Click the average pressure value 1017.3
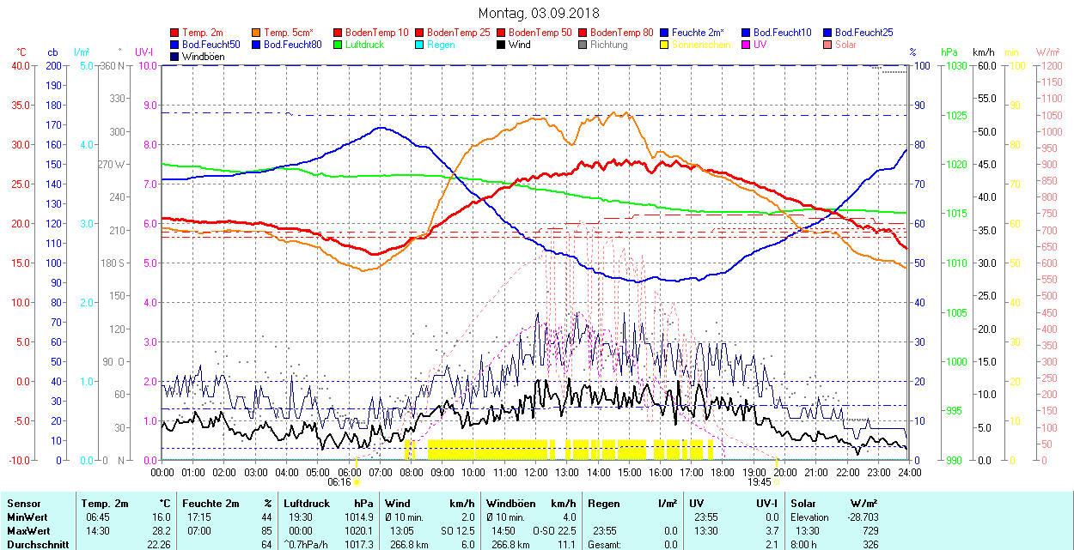 point(360,545)
